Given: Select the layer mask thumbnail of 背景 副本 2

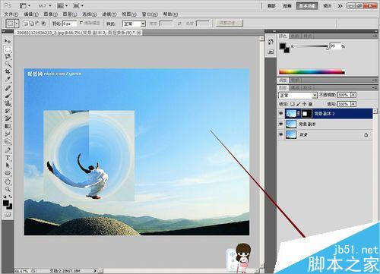Looking at the screenshot, I should [x=306, y=114].
